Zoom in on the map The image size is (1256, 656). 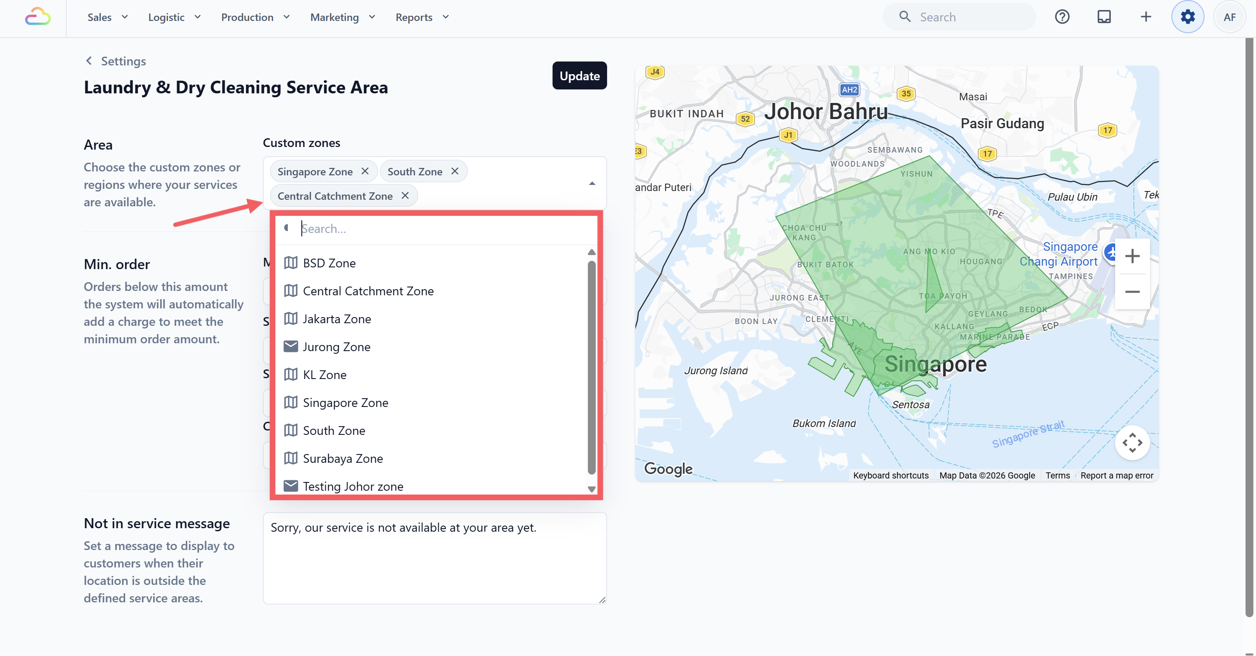1132,256
